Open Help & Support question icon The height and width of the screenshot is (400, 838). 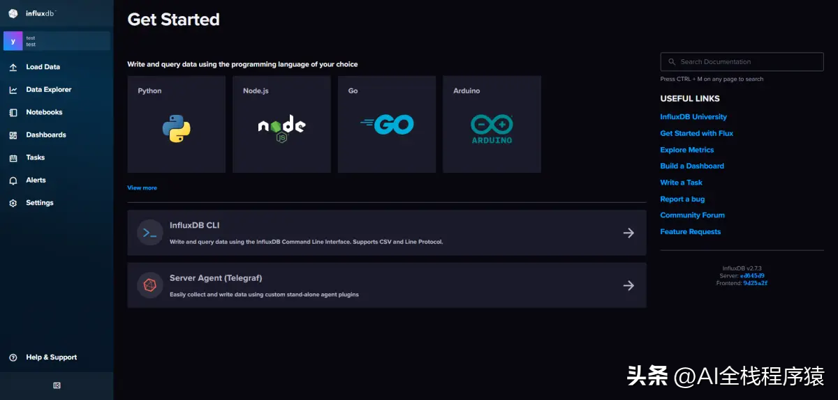click(13, 357)
